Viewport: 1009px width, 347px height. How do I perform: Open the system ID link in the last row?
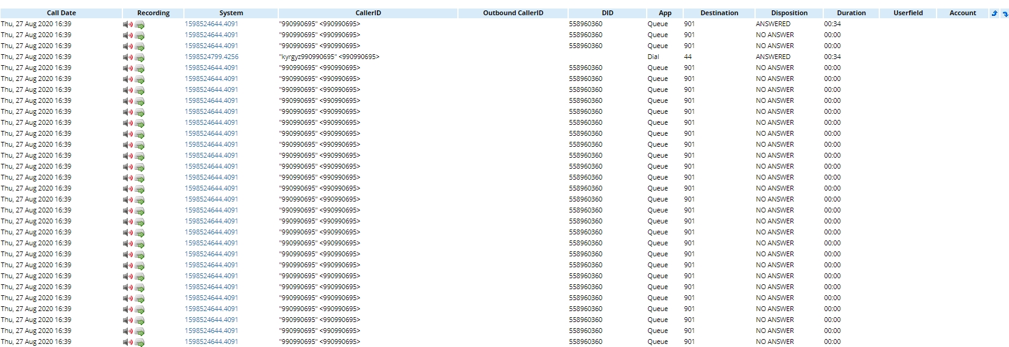[x=211, y=342]
